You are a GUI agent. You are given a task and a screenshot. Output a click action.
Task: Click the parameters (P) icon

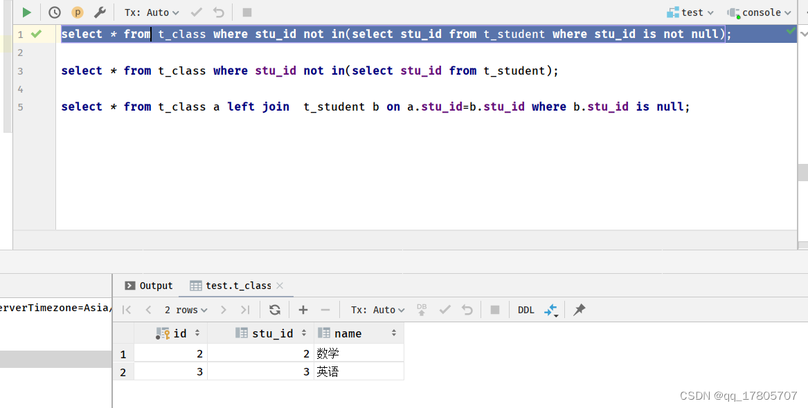point(78,12)
